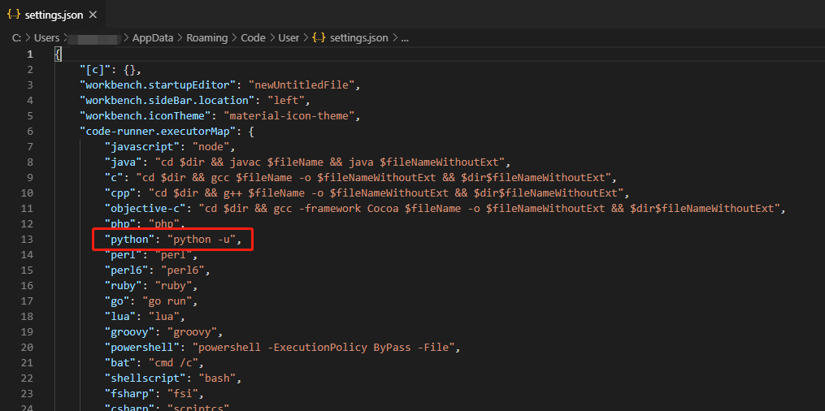Screen dimensions: 825x411
Task: Click the "cmd /c" value
Action: point(174,362)
